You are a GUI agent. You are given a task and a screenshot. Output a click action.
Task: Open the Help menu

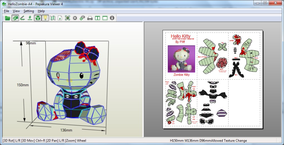[41, 11]
